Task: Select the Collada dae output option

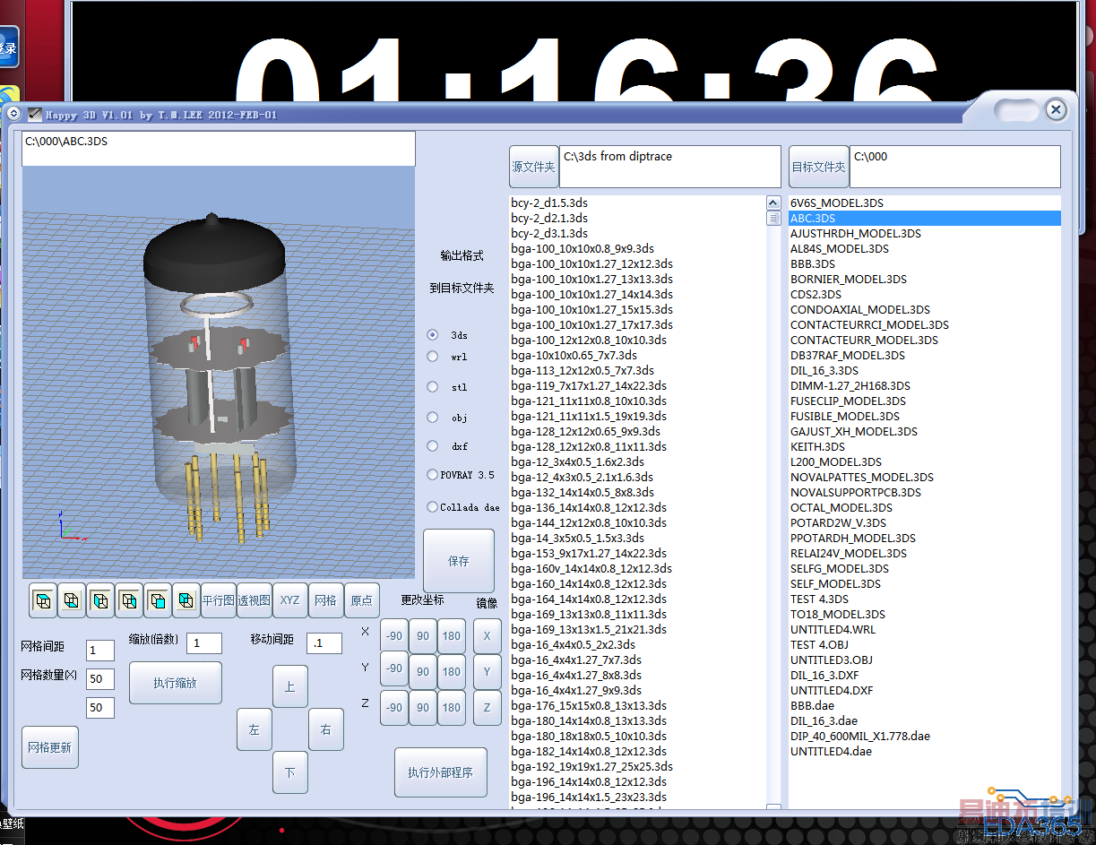Action: [x=433, y=507]
